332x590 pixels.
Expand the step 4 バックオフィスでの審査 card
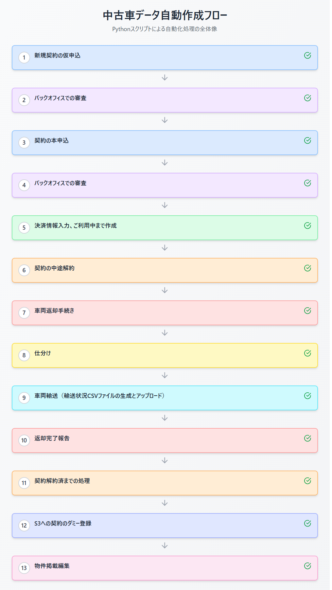pyautogui.click(x=165, y=185)
